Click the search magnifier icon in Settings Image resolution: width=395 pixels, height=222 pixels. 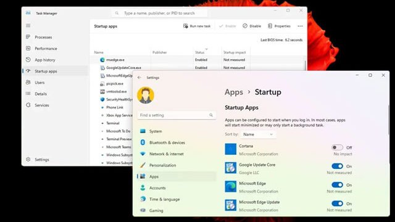coord(211,115)
